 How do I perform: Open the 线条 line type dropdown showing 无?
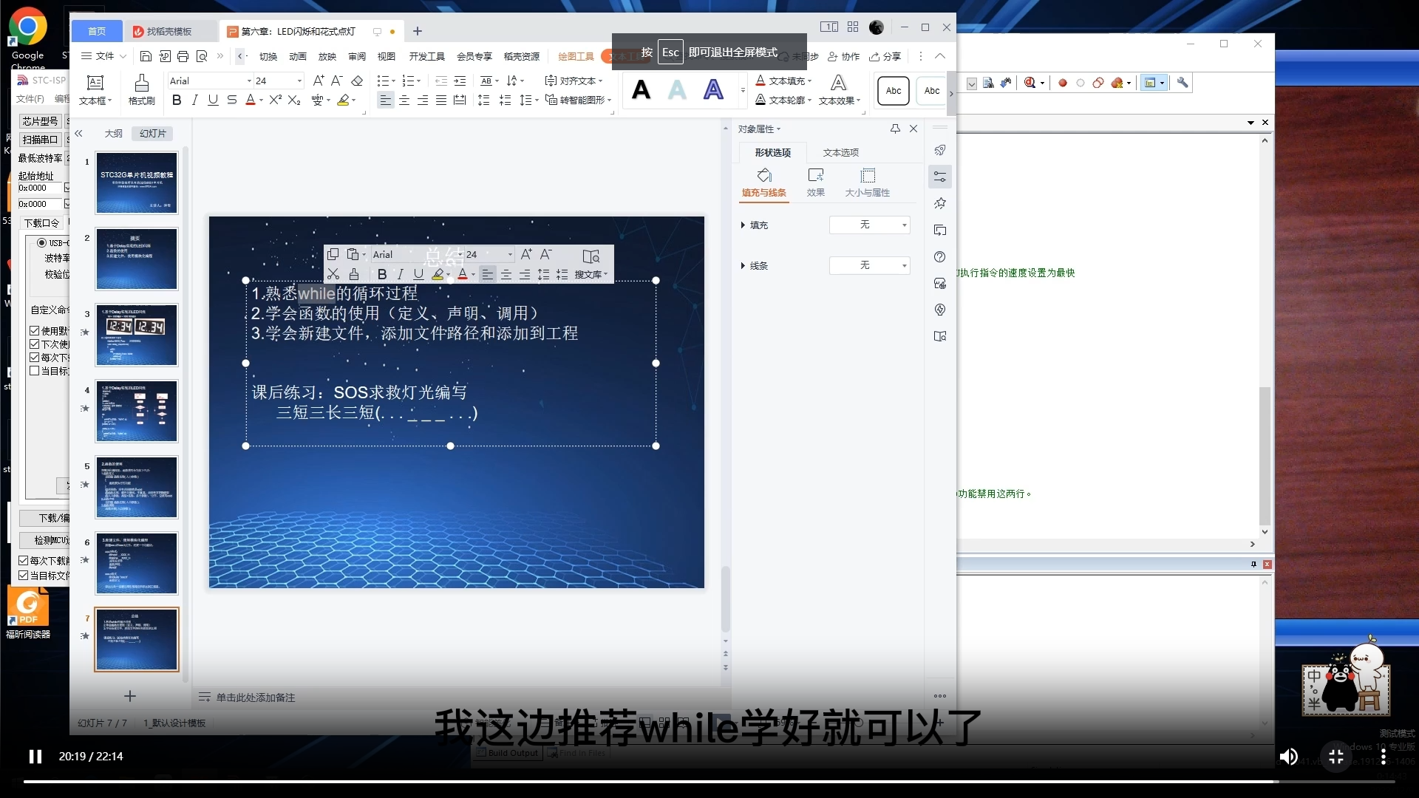click(x=869, y=265)
